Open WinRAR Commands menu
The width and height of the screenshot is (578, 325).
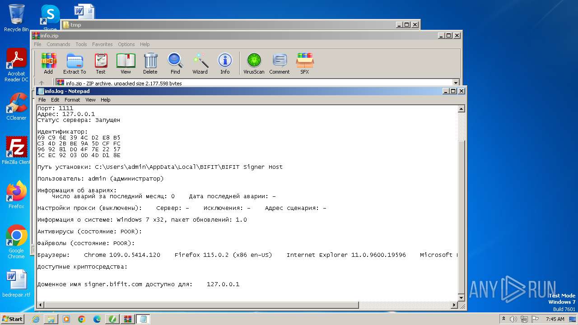[58, 44]
